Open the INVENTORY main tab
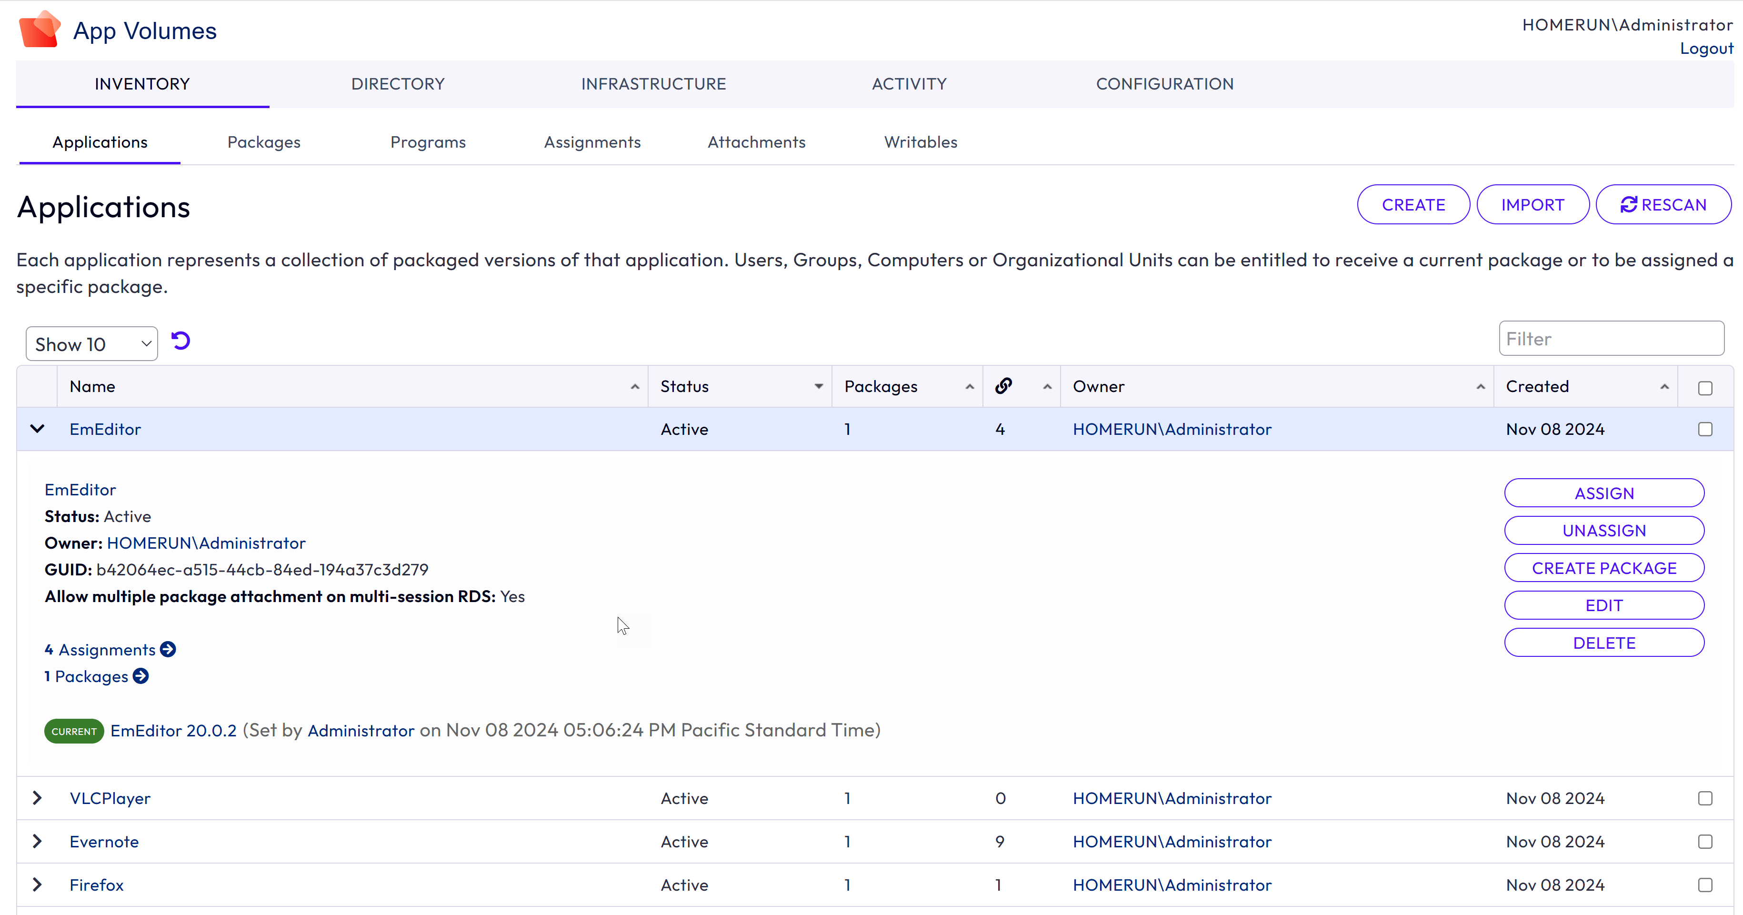This screenshot has width=1743, height=915. 142,84
